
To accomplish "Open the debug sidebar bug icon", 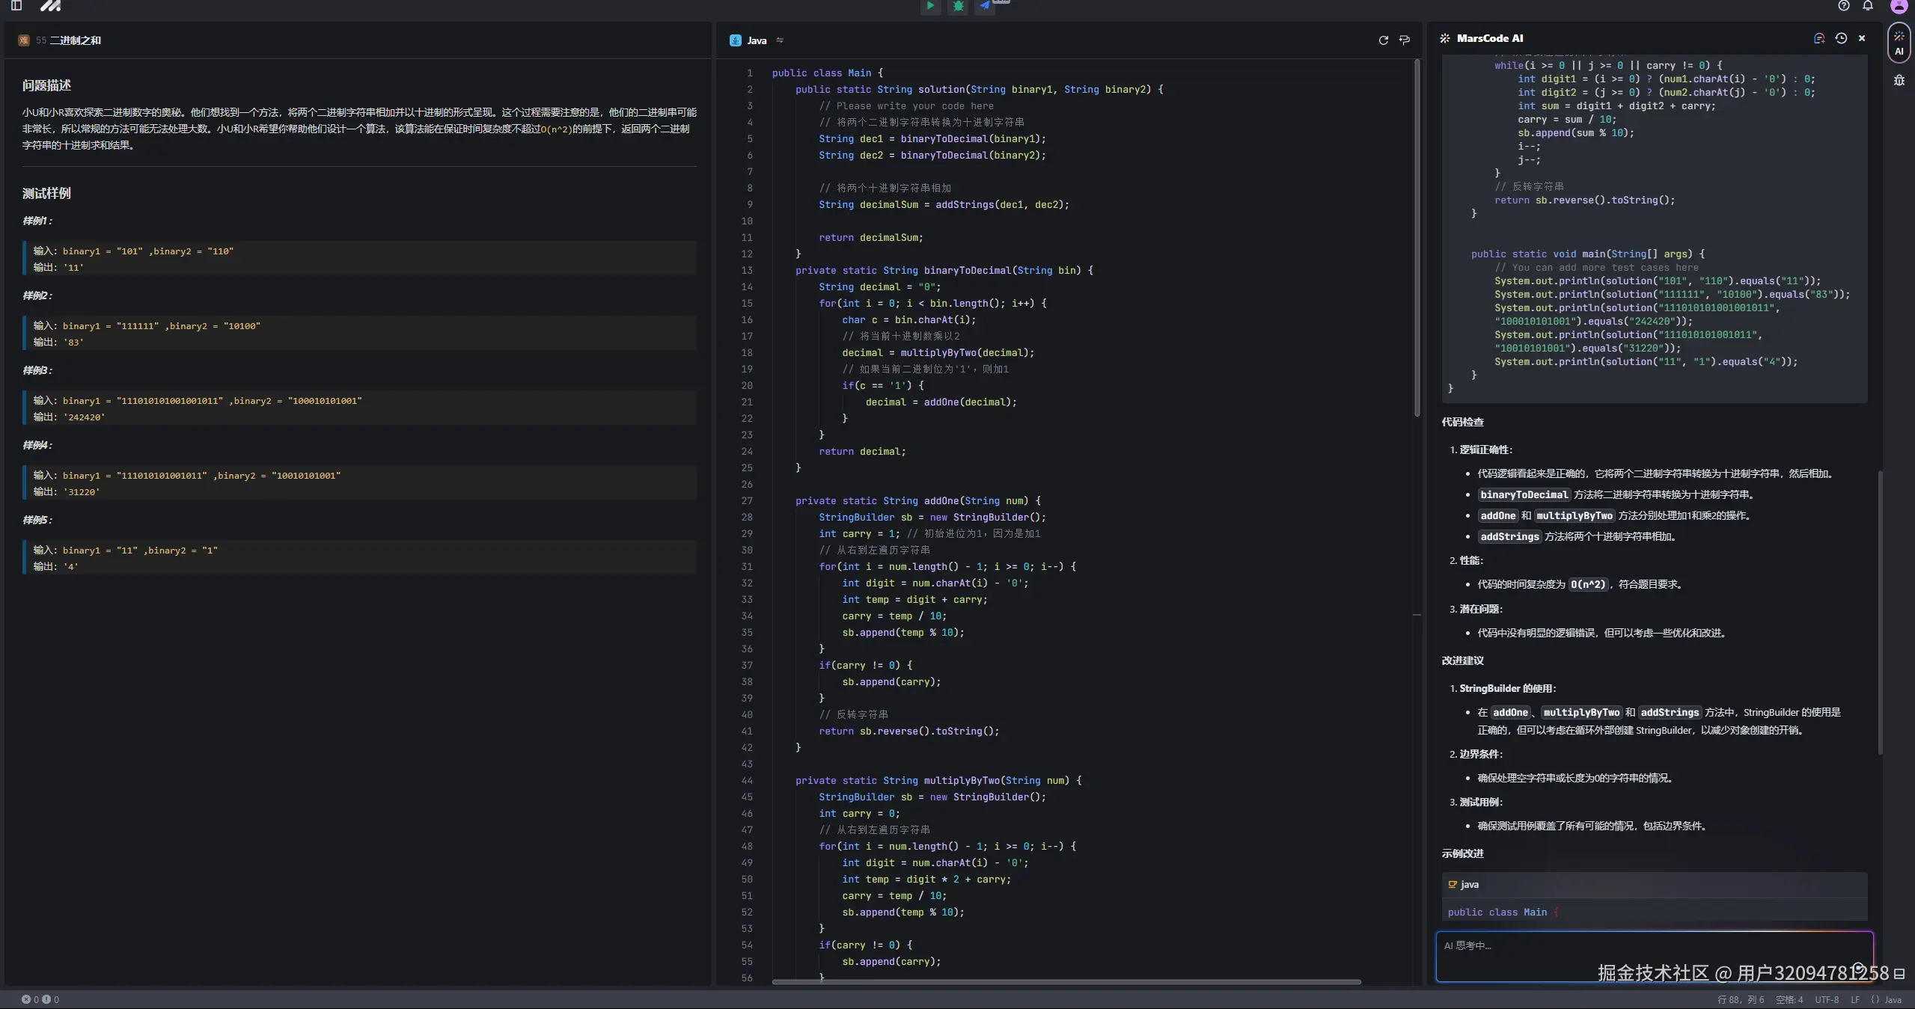I will tap(1899, 80).
